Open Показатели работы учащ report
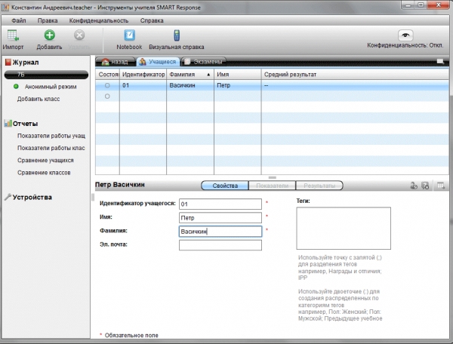The image size is (453, 344). [51, 136]
